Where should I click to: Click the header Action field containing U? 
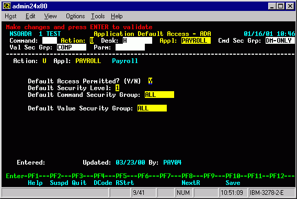point(92,41)
